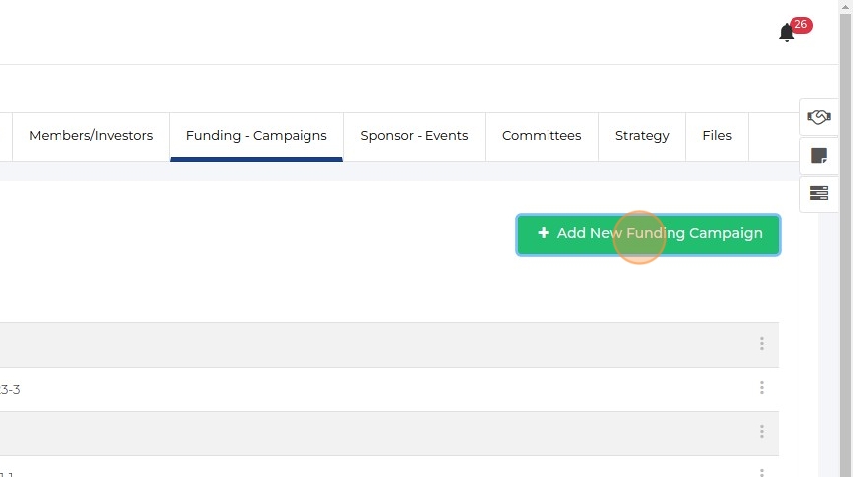853x477 pixels.
Task: View the Files tab
Action: (717, 136)
